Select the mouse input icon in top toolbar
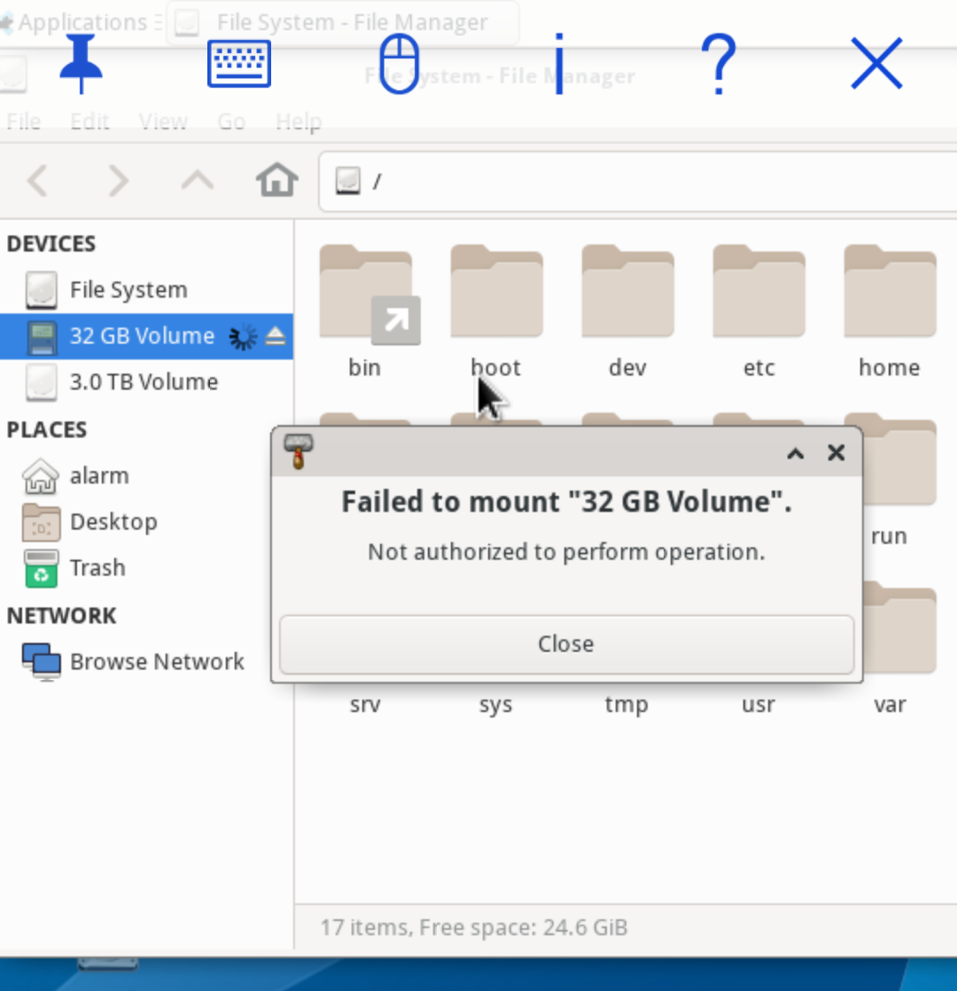Viewport: 957px width, 991px height. click(x=398, y=64)
